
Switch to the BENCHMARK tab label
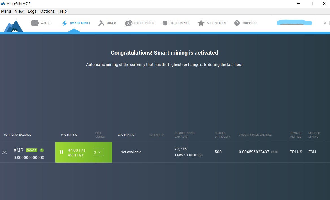coord(180,23)
